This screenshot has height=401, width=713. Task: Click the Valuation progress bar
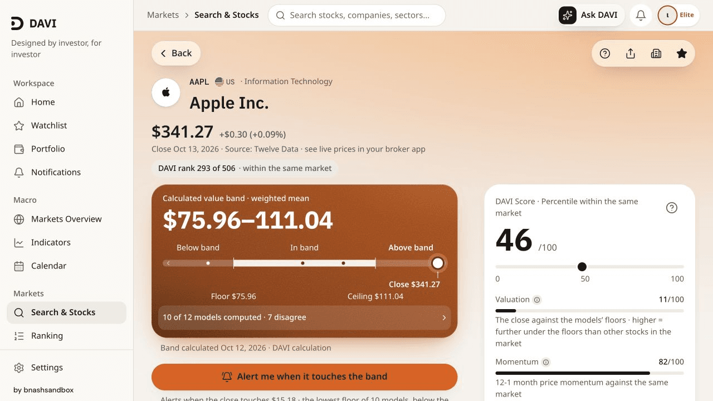(589, 311)
